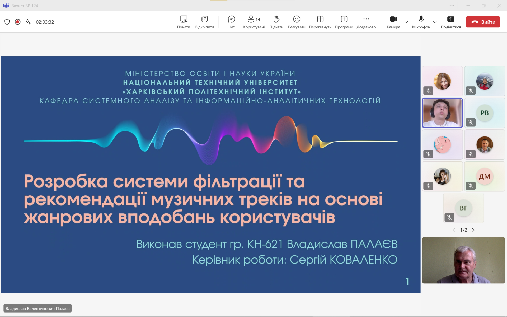Go to next participants page arrow

(x=473, y=230)
